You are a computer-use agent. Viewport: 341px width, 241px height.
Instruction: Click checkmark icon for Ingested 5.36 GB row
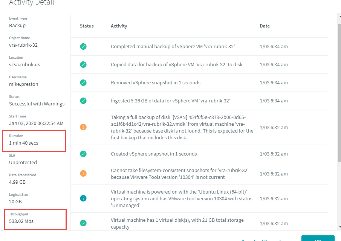(83, 101)
